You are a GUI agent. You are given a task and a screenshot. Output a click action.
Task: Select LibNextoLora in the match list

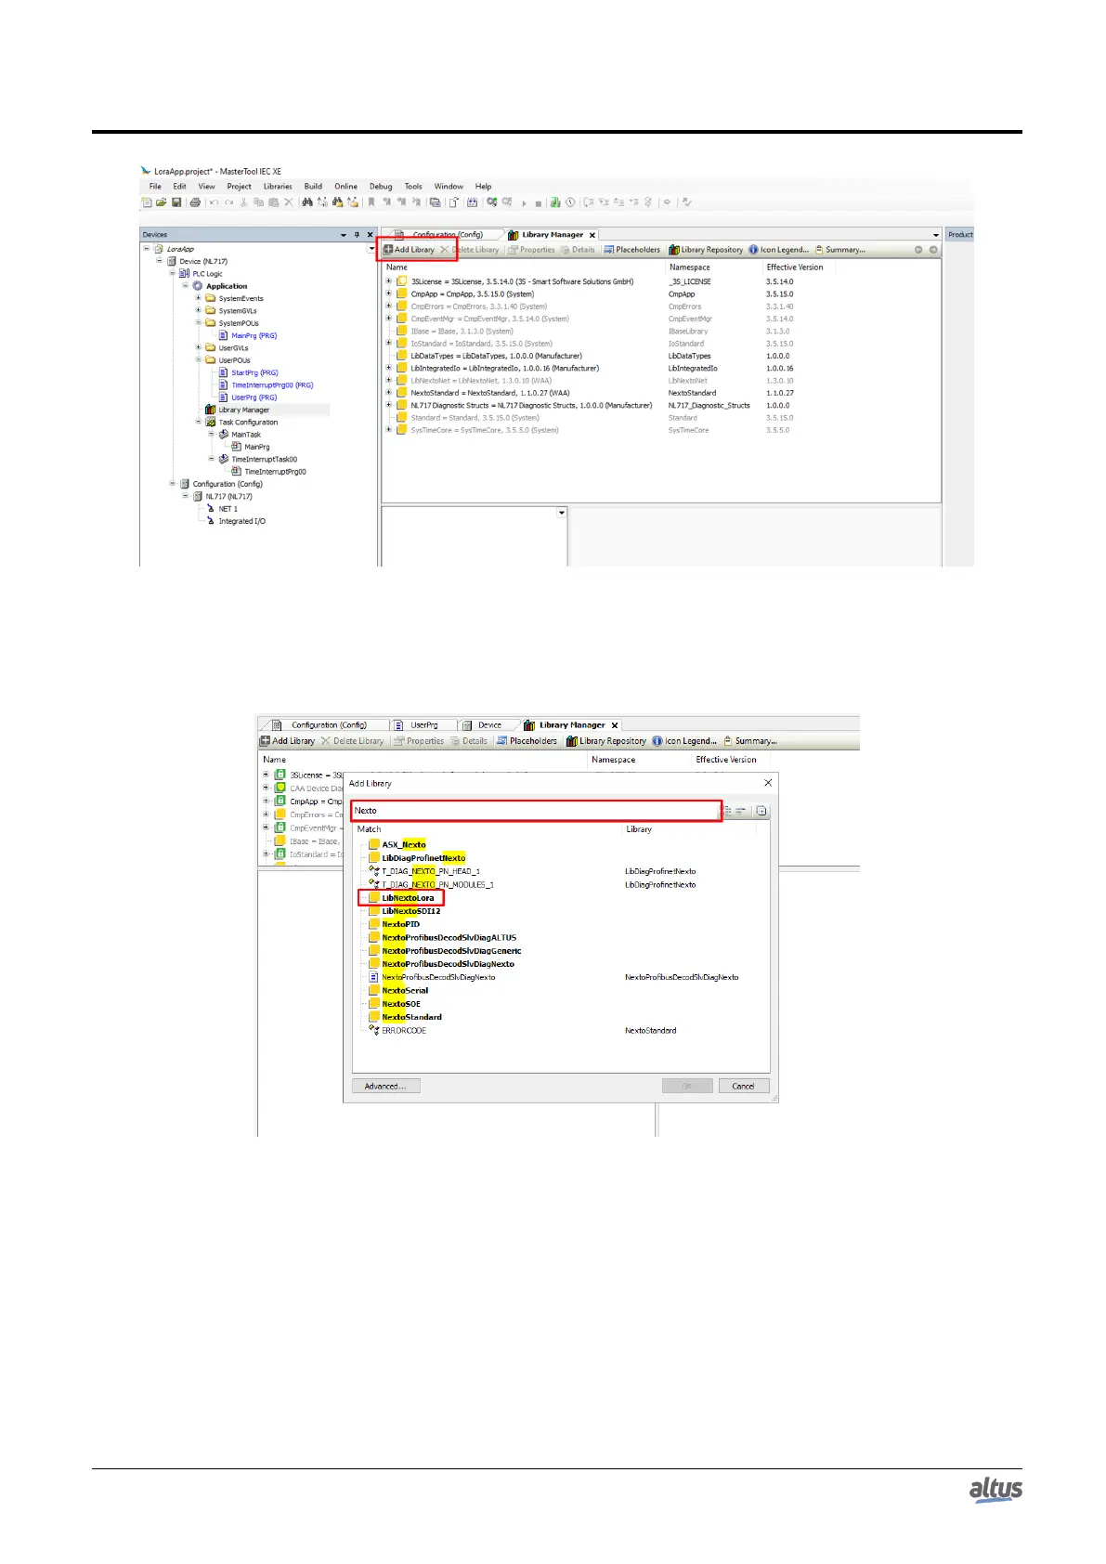(x=408, y=898)
